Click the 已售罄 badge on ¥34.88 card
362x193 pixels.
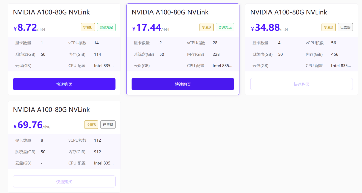tap(345, 27)
